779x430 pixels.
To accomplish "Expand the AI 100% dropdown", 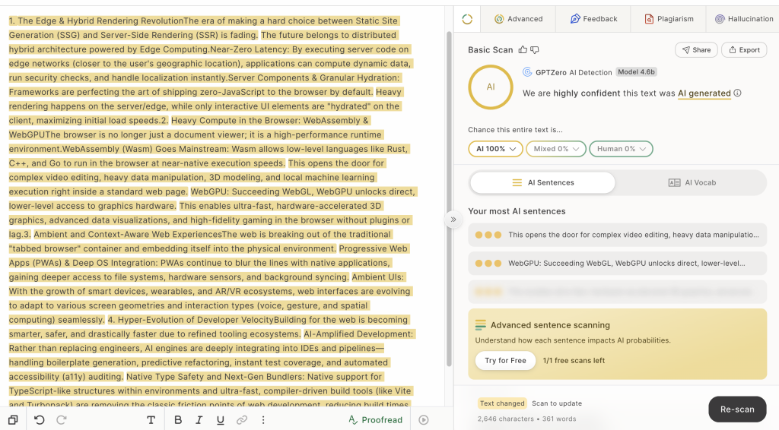I will pos(495,149).
